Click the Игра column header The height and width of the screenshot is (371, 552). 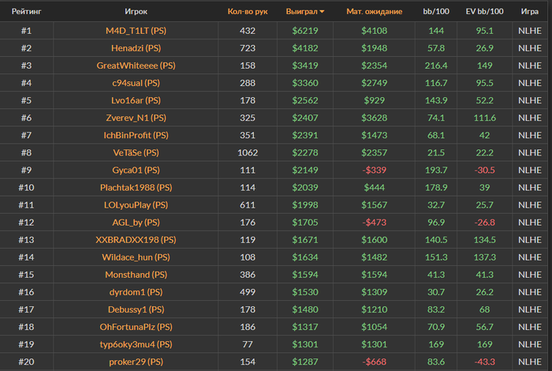530,12
